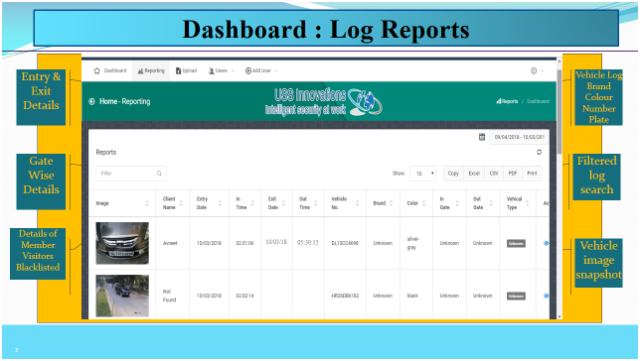Open the Upload page
This screenshot has width=640, height=361.
click(186, 70)
